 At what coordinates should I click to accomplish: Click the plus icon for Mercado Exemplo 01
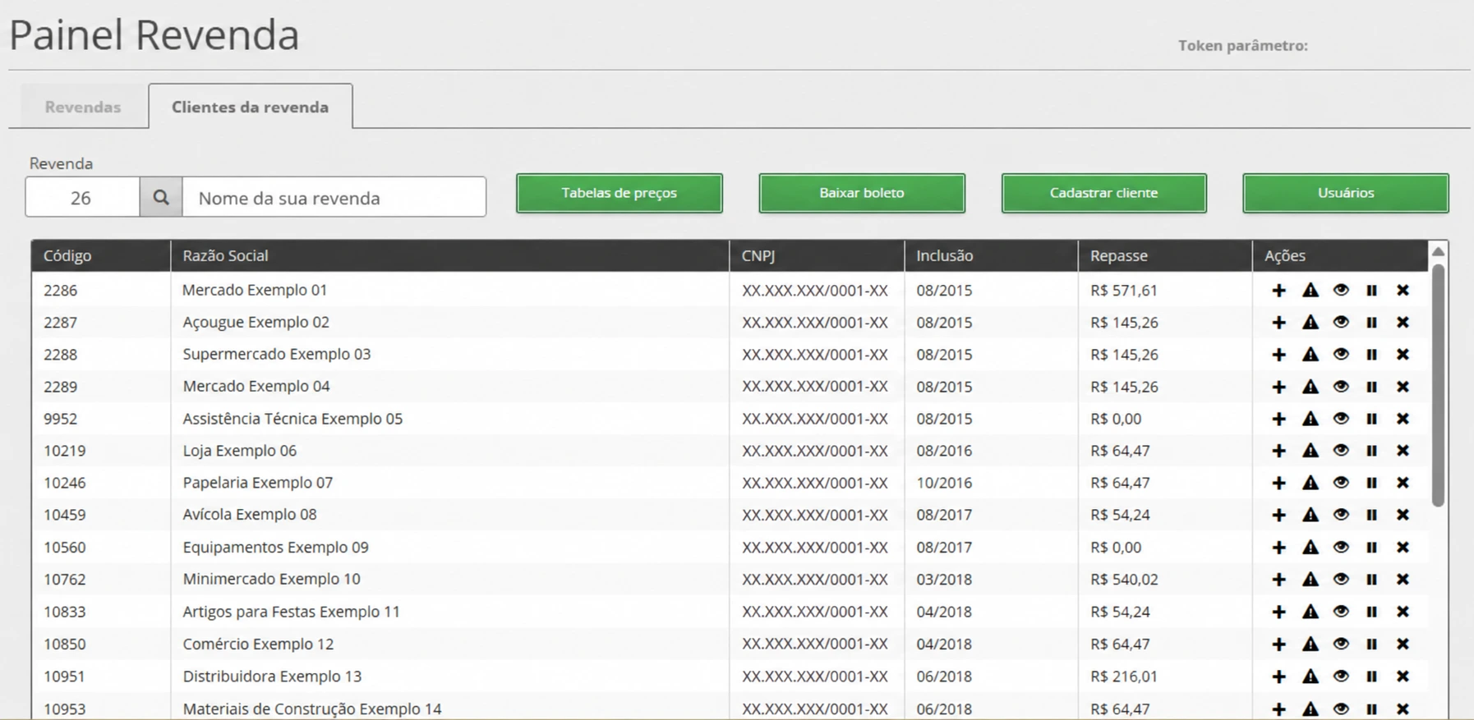(1278, 290)
